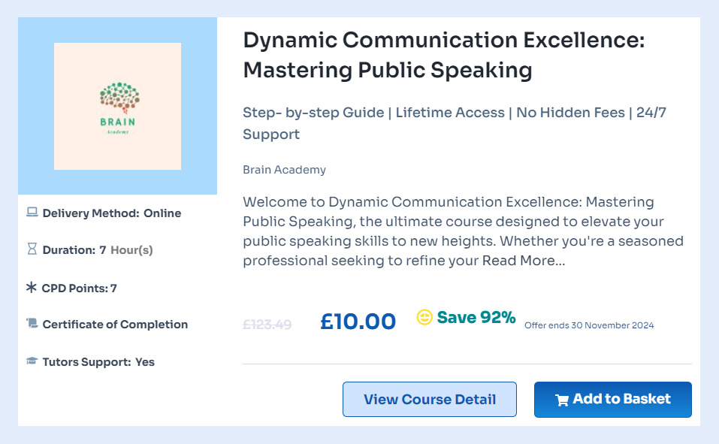Open the Dynamic Communication Excellence course title

pos(443,56)
